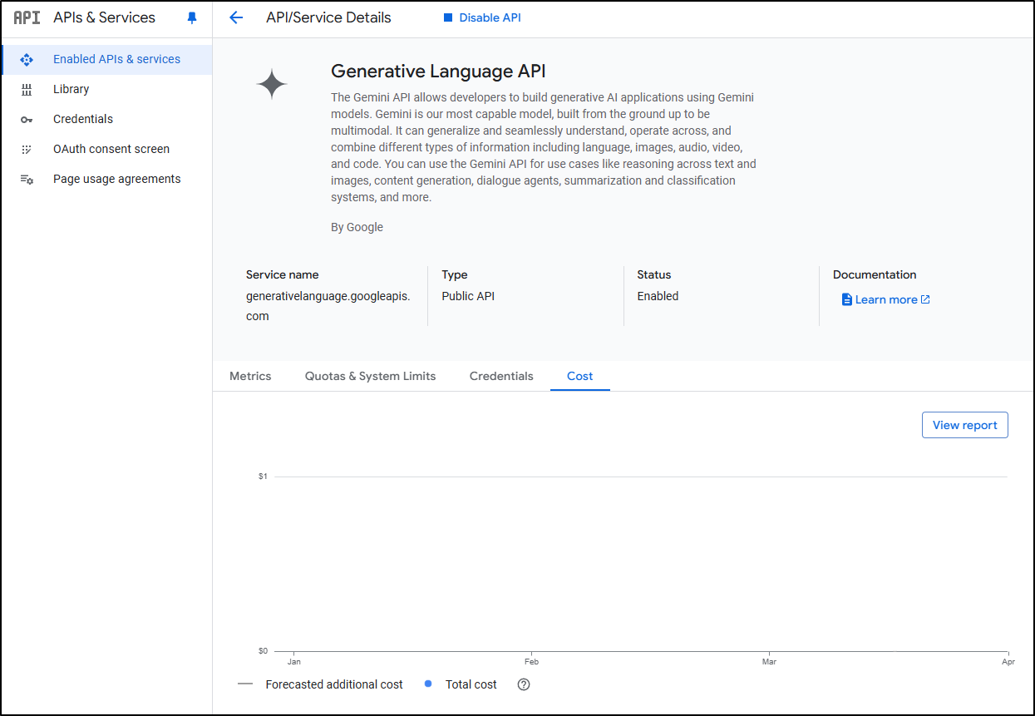
Task: Open the Learn more documentation link
Action: (886, 299)
